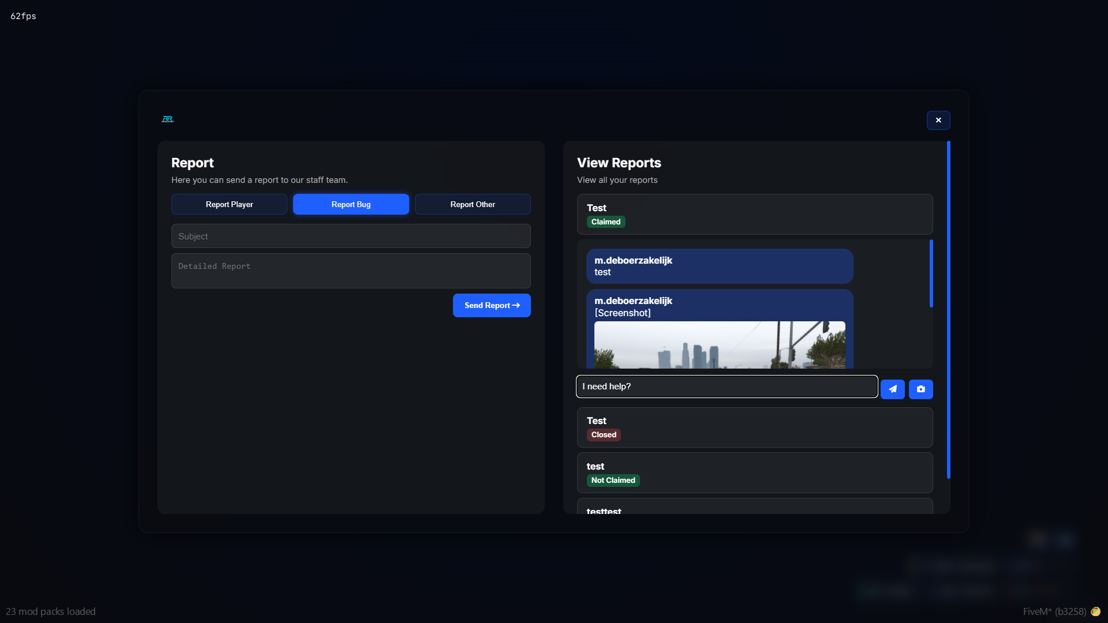
Task: Click the chat messages inner scrollbar
Action: 931,273
